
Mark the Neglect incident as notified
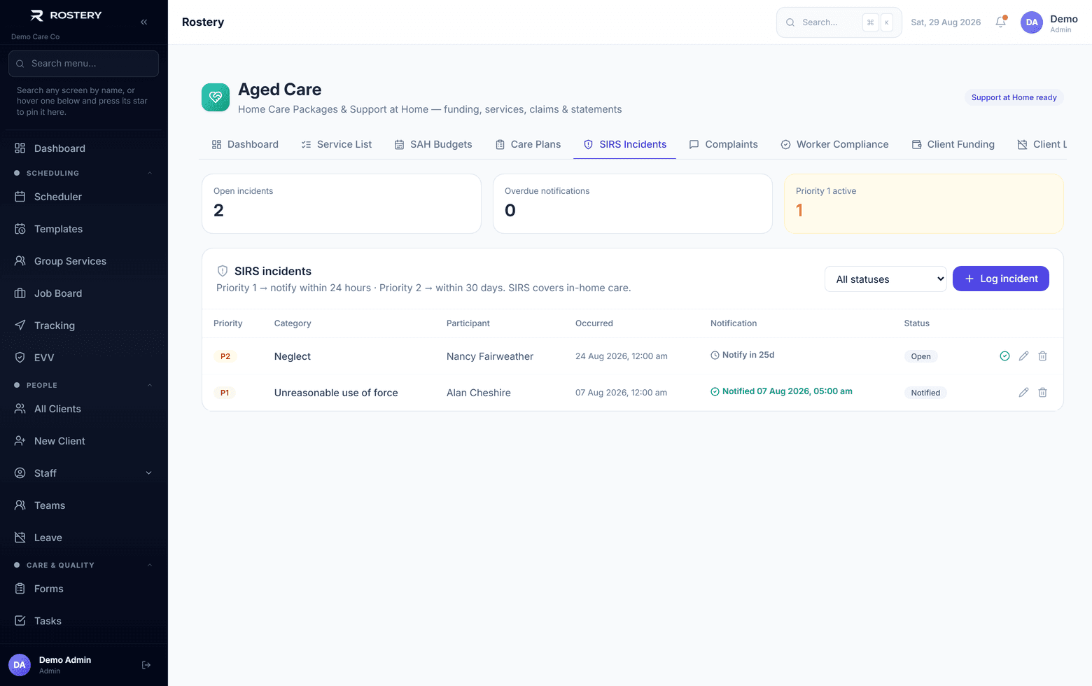click(x=1004, y=356)
